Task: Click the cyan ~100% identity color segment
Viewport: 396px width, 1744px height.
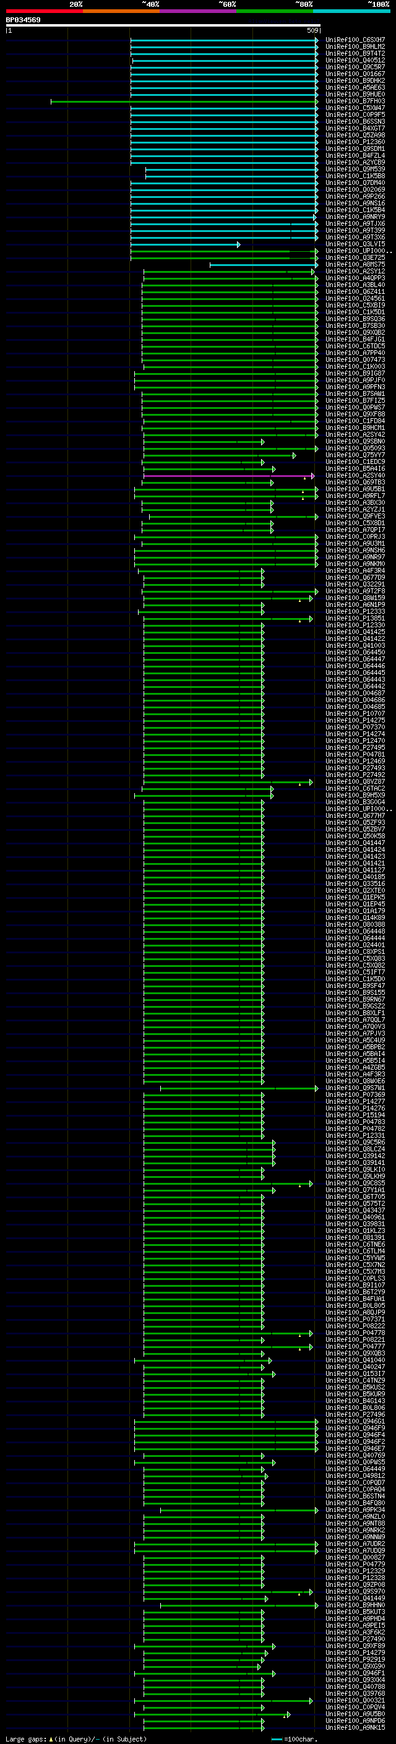Action: (x=351, y=11)
